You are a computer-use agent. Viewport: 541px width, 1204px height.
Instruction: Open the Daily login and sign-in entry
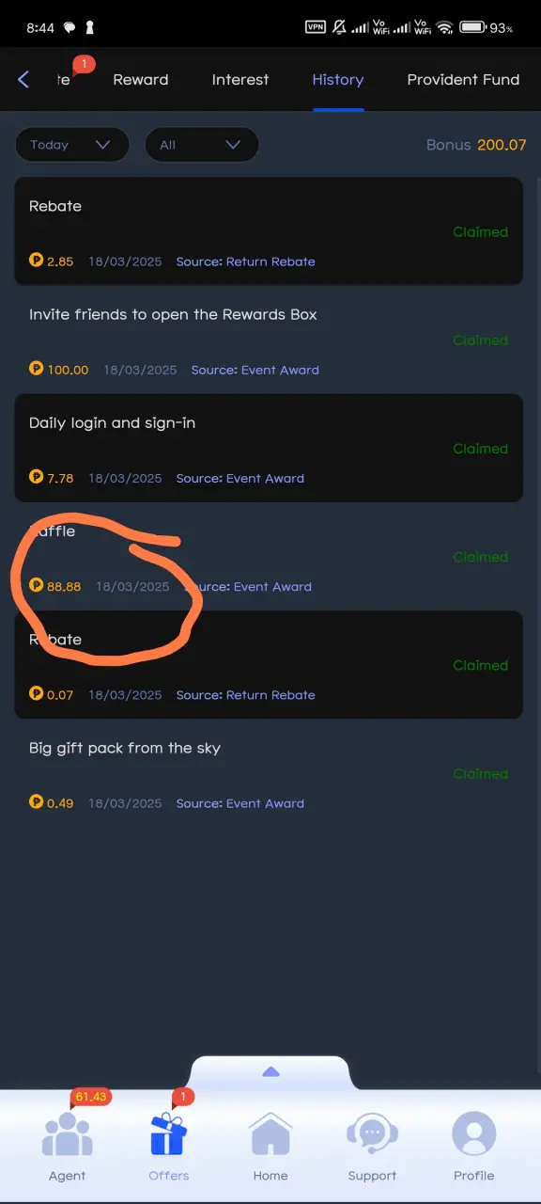pos(269,448)
